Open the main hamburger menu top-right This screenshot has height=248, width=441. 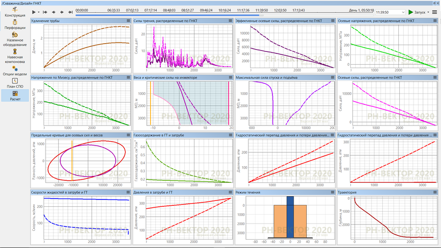435,12
